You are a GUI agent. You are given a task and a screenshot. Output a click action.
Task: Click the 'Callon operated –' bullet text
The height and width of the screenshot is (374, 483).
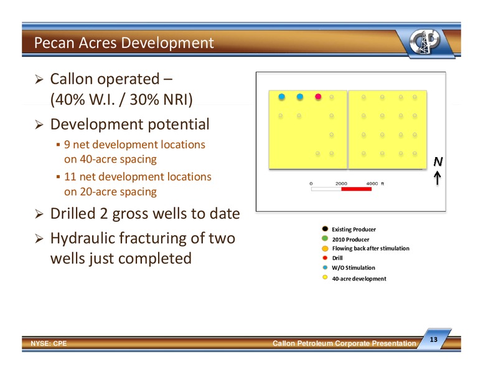pos(111,79)
